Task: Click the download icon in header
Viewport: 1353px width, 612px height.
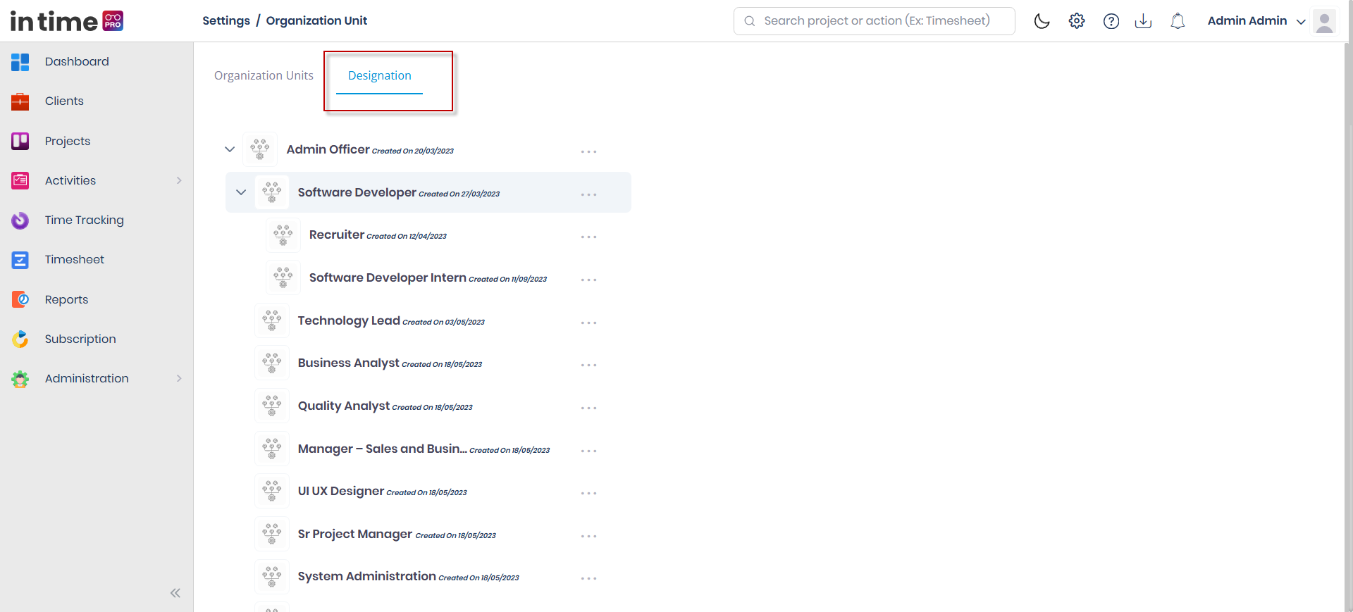Action: [1143, 21]
